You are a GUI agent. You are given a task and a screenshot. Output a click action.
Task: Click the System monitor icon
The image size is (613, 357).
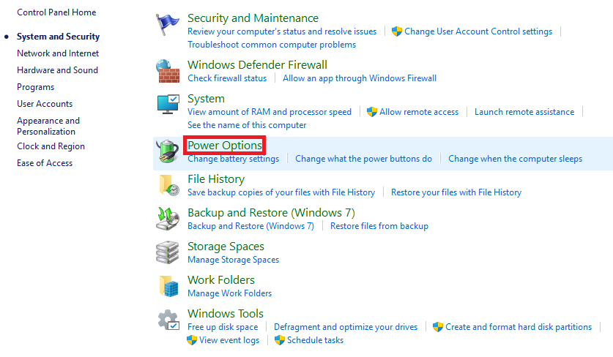[168, 105]
